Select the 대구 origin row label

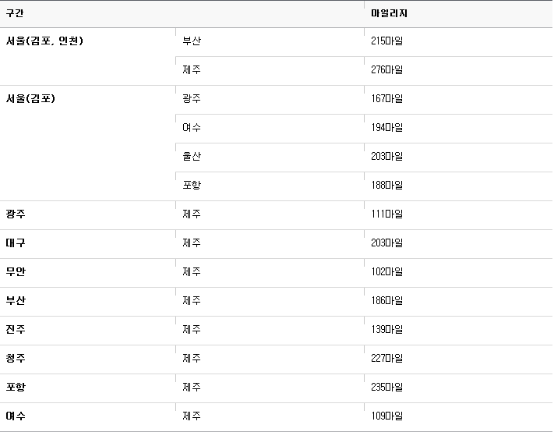[x=16, y=243]
